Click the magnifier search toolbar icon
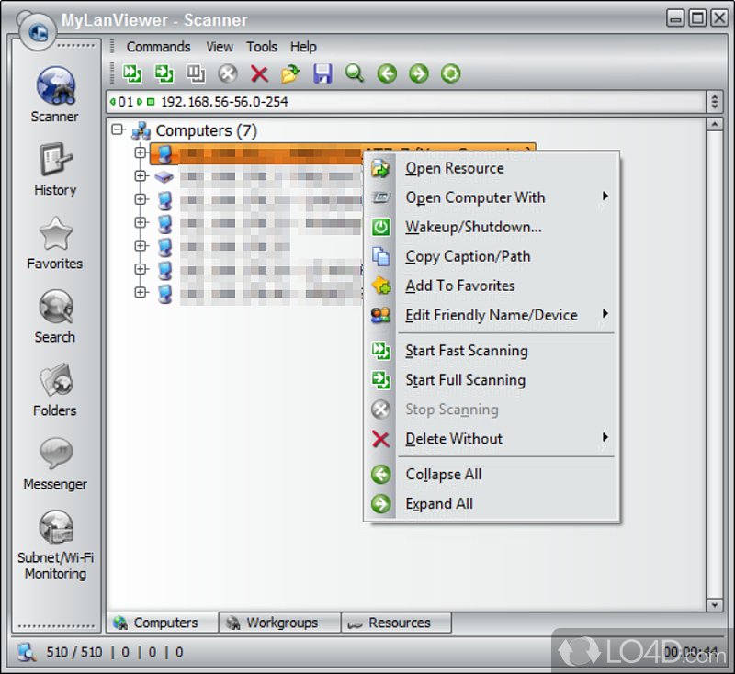 pyautogui.click(x=355, y=73)
